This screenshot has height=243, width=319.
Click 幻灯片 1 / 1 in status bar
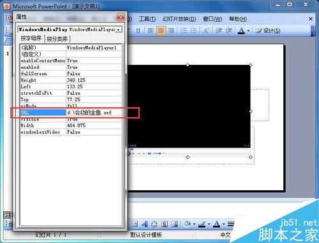(51, 235)
